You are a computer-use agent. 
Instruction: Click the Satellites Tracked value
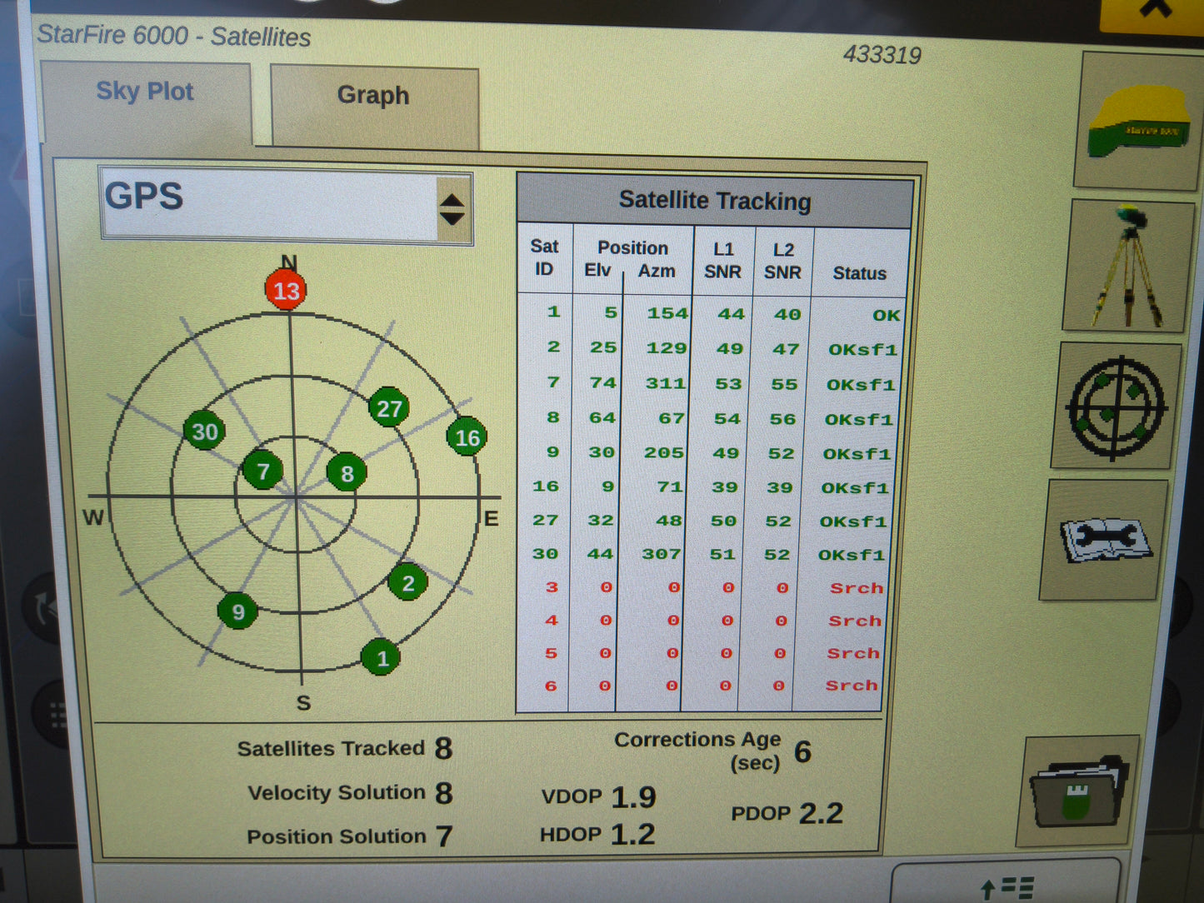[x=444, y=748]
